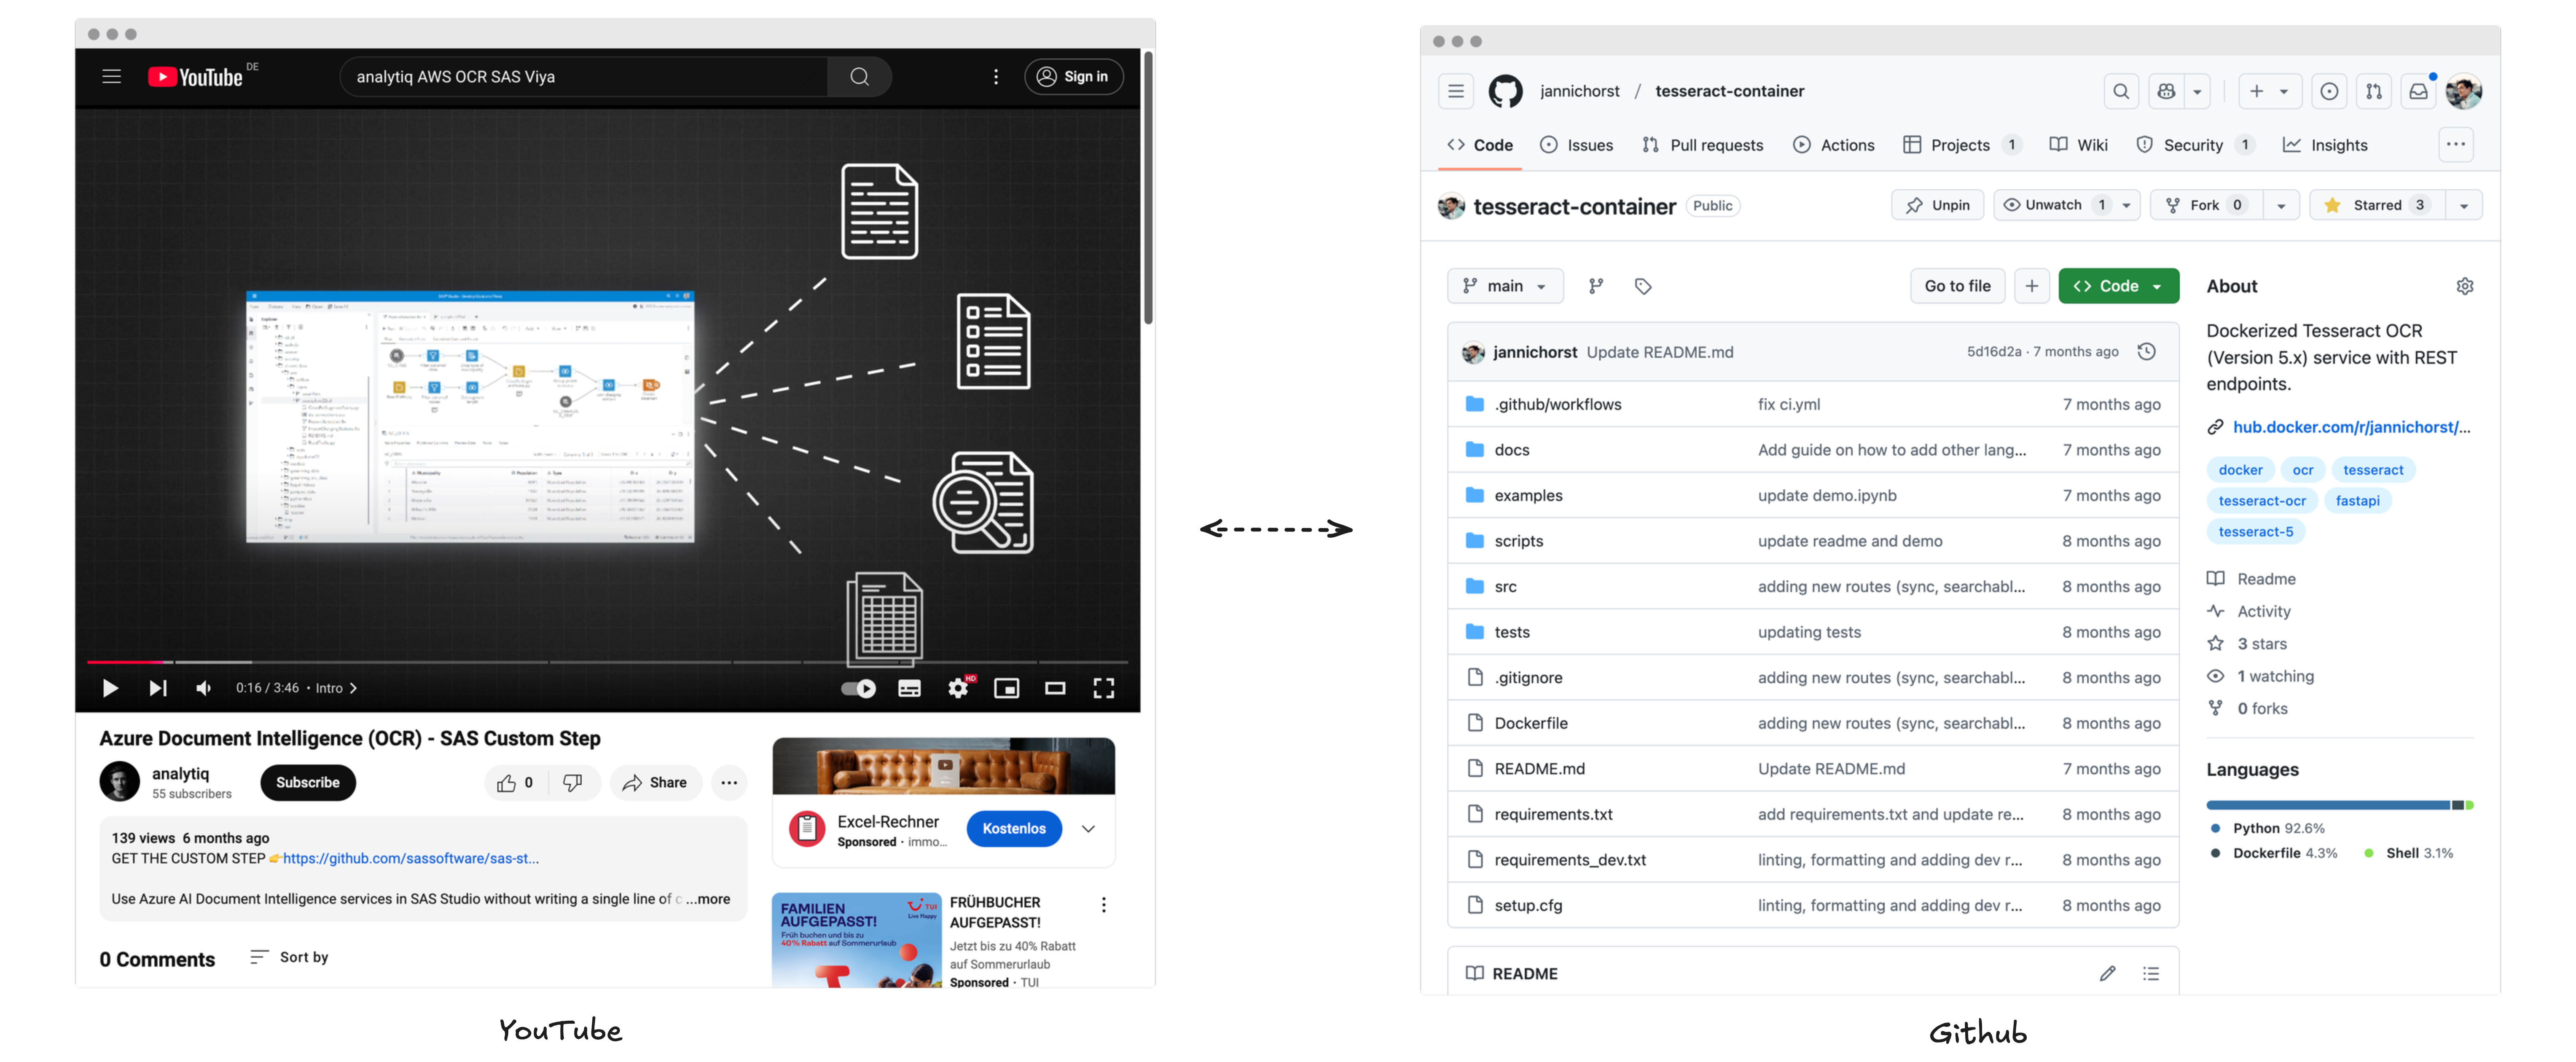Screen dimensions: 2576x1062
Task: Toggle the autoplay switch in player
Action: pos(858,688)
